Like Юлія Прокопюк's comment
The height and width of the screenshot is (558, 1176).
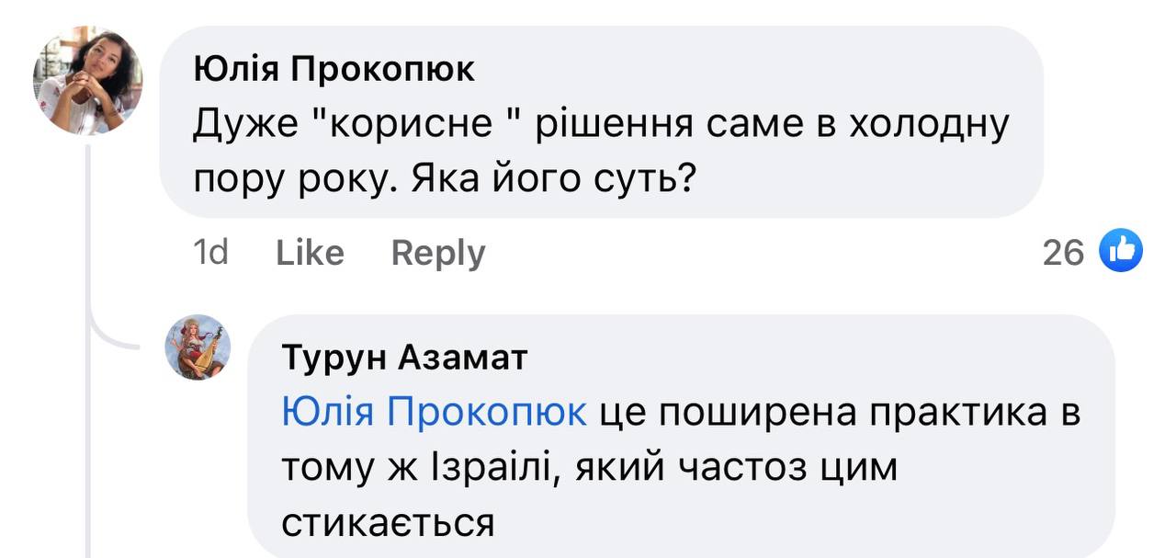[x=310, y=253]
